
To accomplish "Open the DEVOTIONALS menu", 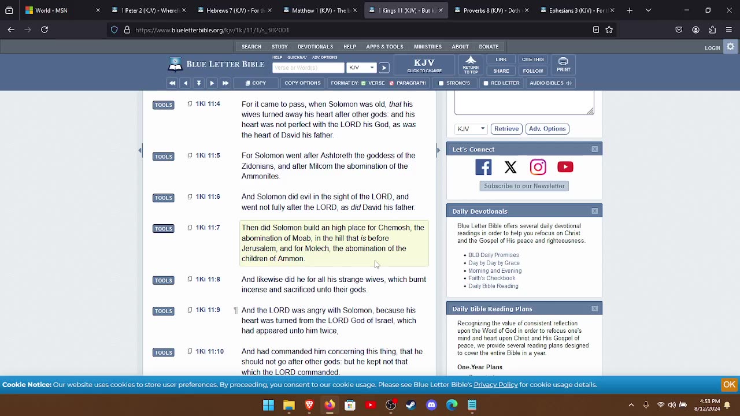I will pyautogui.click(x=315, y=47).
